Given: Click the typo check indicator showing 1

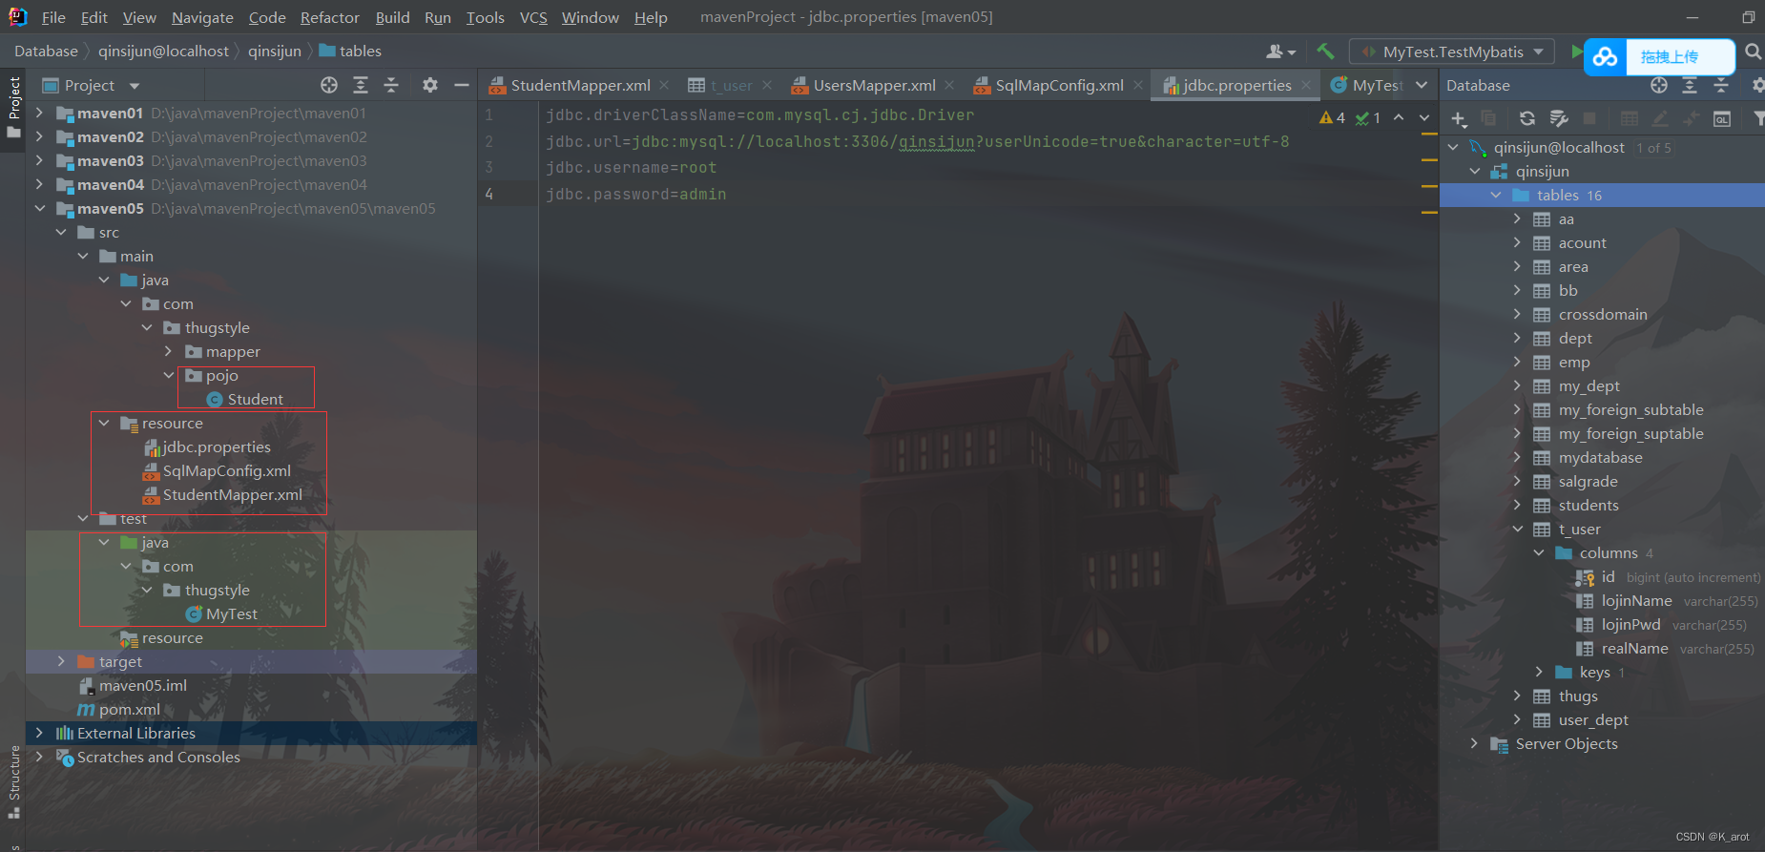Looking at the screenshot, I should click(x=1368, y=117).
